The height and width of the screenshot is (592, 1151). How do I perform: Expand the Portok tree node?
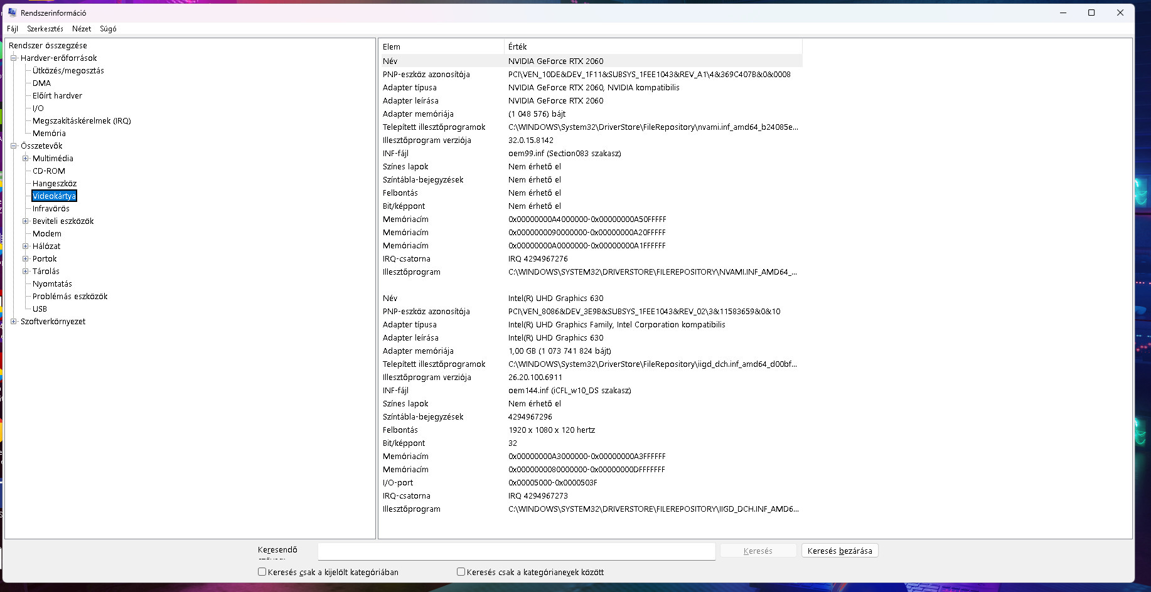[26, 258]
